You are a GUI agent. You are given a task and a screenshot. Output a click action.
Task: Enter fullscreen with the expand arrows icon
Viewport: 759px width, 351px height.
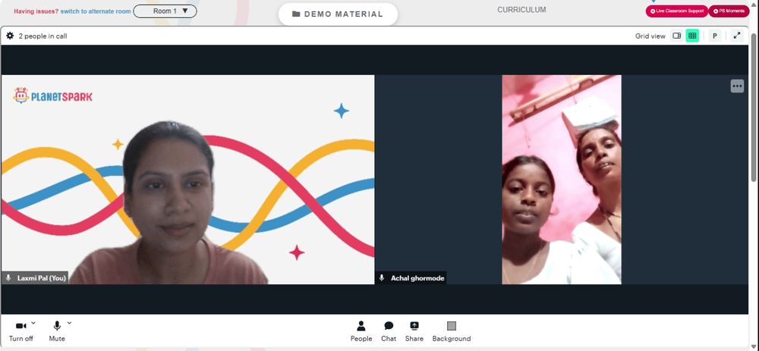pyautogui.click(x=737, y=36)
